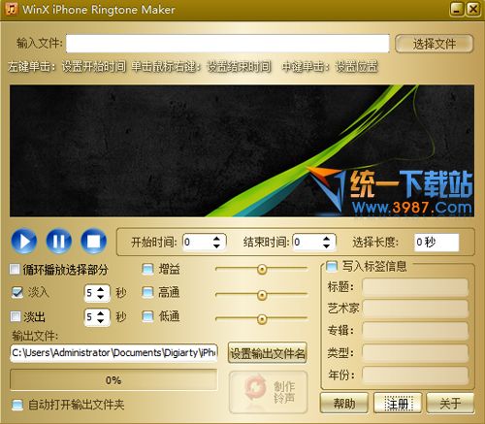The image size is (485, 424).
Task: Decrease 结束时间 with down arrow
Action: (x=327, y=245)
